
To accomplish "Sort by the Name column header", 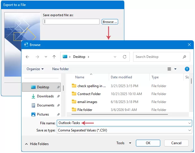I will pos(80,77).
